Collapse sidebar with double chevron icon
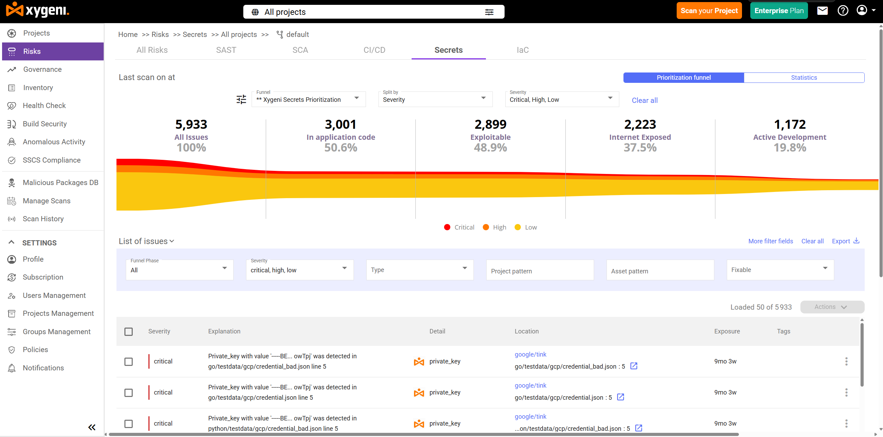Screen dimensions: 883x437 (x=92, y=427)
